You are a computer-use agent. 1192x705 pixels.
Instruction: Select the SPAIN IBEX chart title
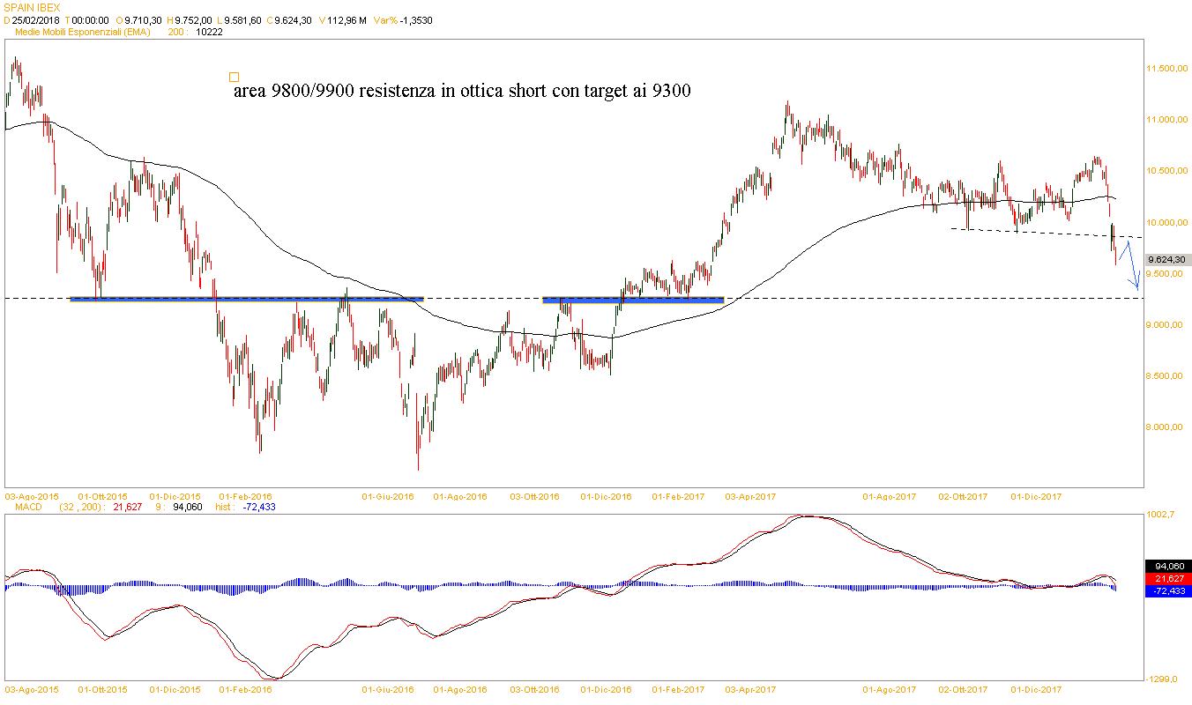pos(33,8)
